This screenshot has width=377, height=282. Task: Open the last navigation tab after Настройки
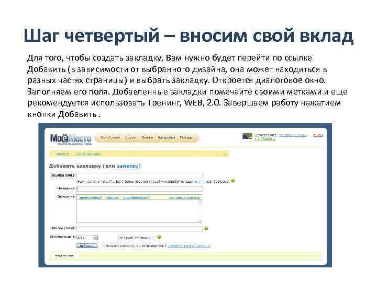[x=186, y=138]
